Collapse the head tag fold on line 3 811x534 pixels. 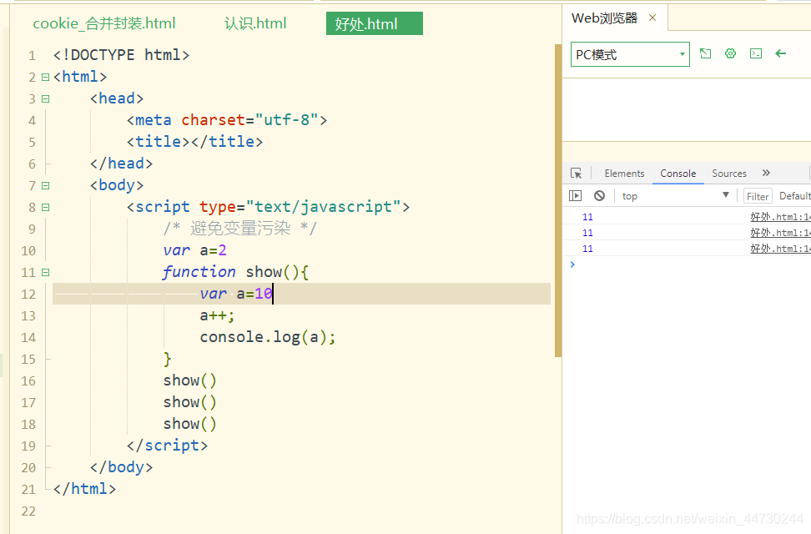pos(46,98)
